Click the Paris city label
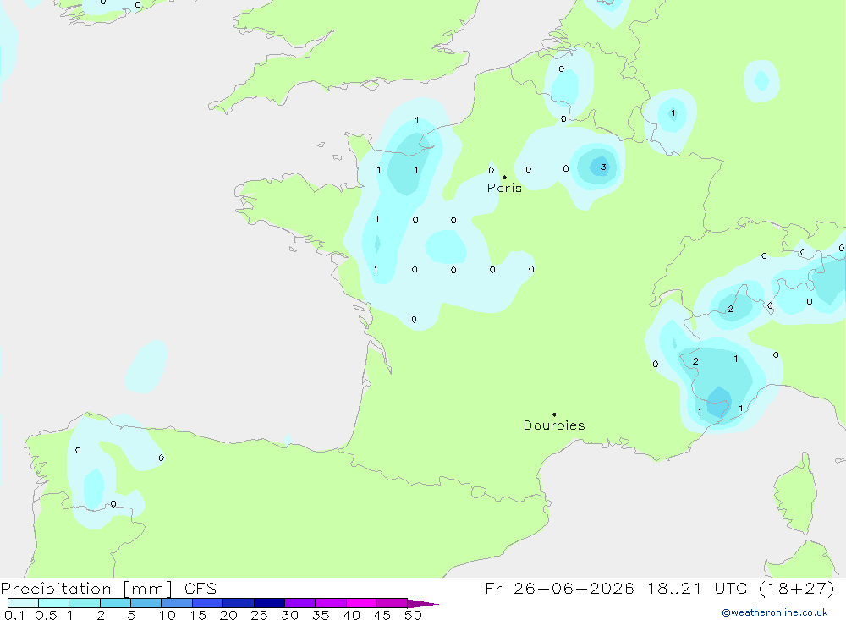Image resolution: width=846 pixels, height=620 pixels. point(504,188)
